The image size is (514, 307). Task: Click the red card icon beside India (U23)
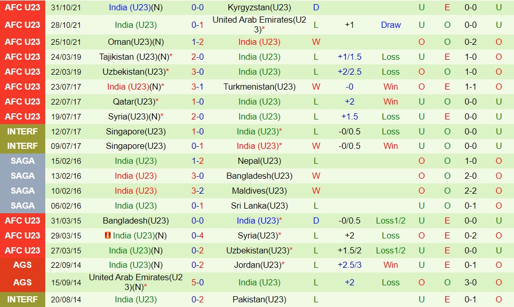108,235
